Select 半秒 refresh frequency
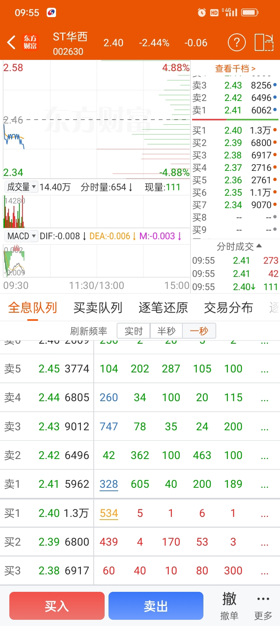Screen dimensions: 280x626 pos(166,331)
